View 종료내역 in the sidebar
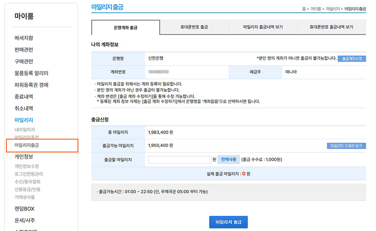This screenshot has height=231, width=376. tap(24, 97)
